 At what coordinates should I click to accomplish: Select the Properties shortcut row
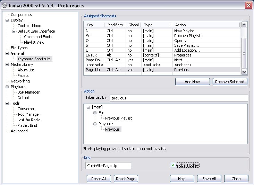click(162, 55)
